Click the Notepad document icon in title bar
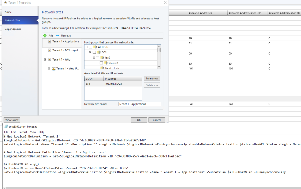Screen dimensions: 301x189 [x=6, y=126]
